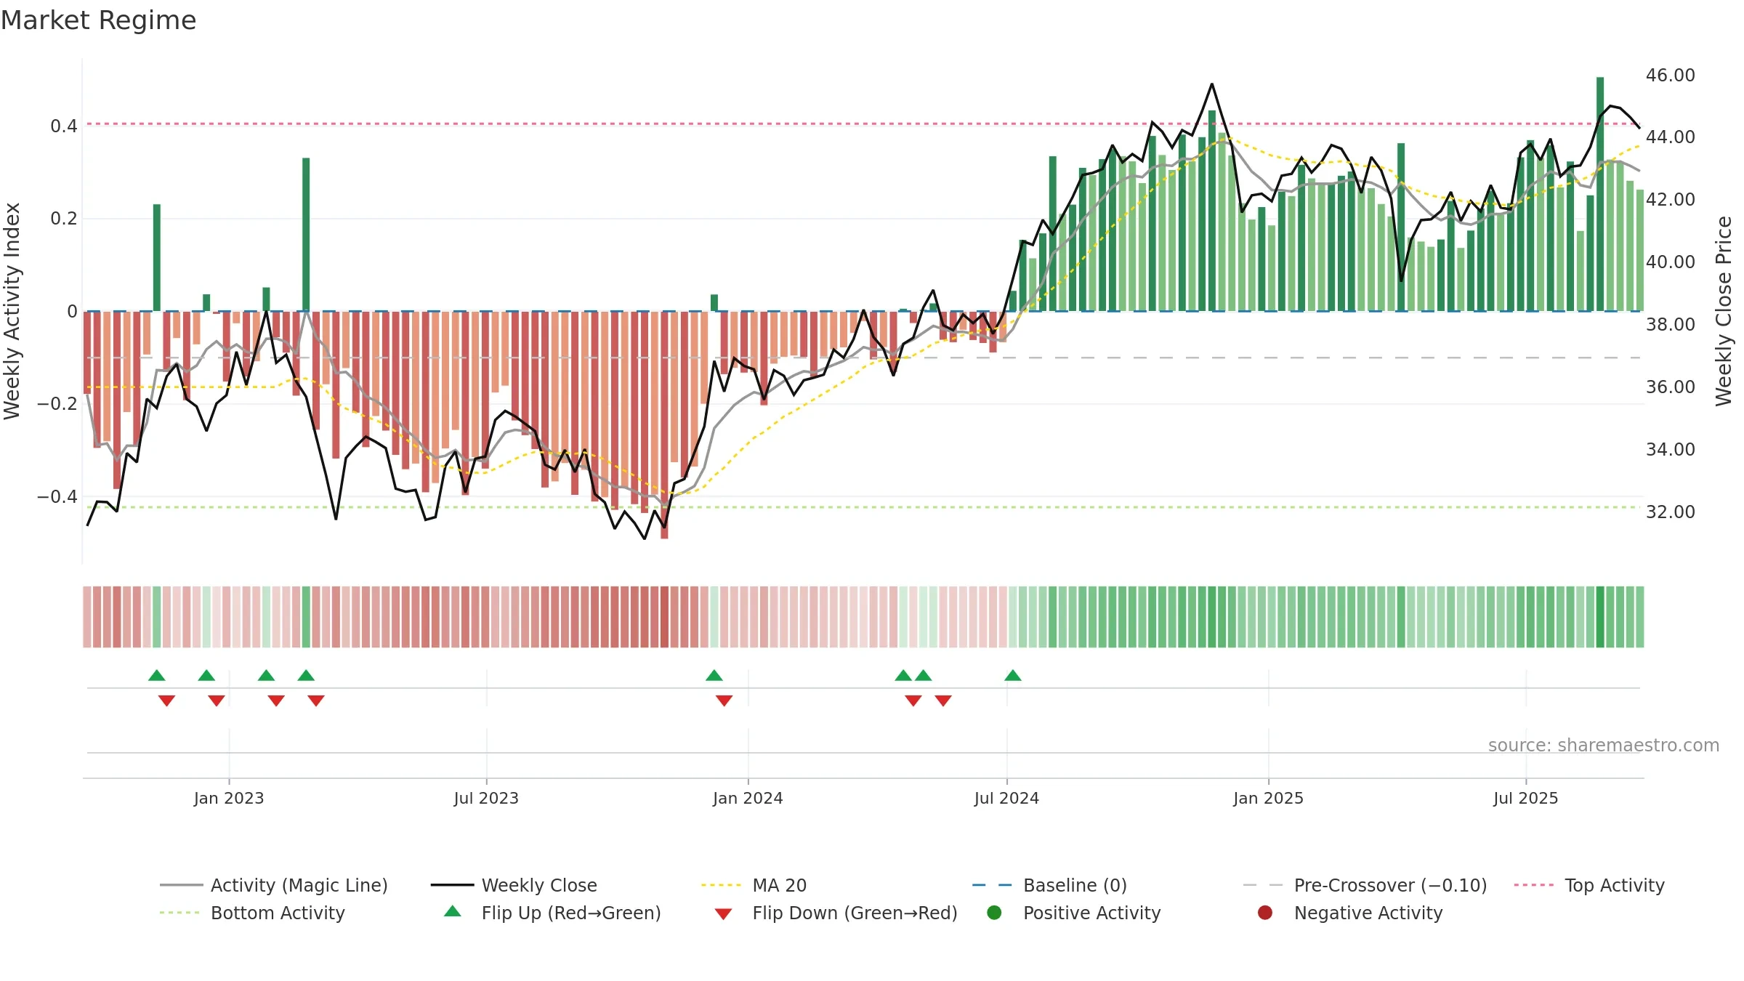
Task: Click the flip-up marker just before Jan 2024
Action: tap(714, 676)
